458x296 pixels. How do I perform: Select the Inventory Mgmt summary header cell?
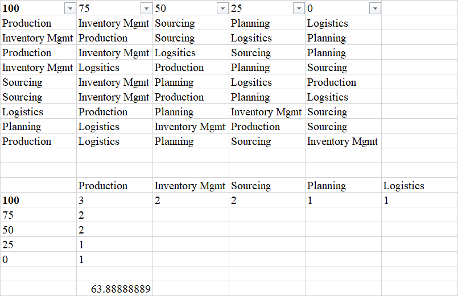pos(190,186)
